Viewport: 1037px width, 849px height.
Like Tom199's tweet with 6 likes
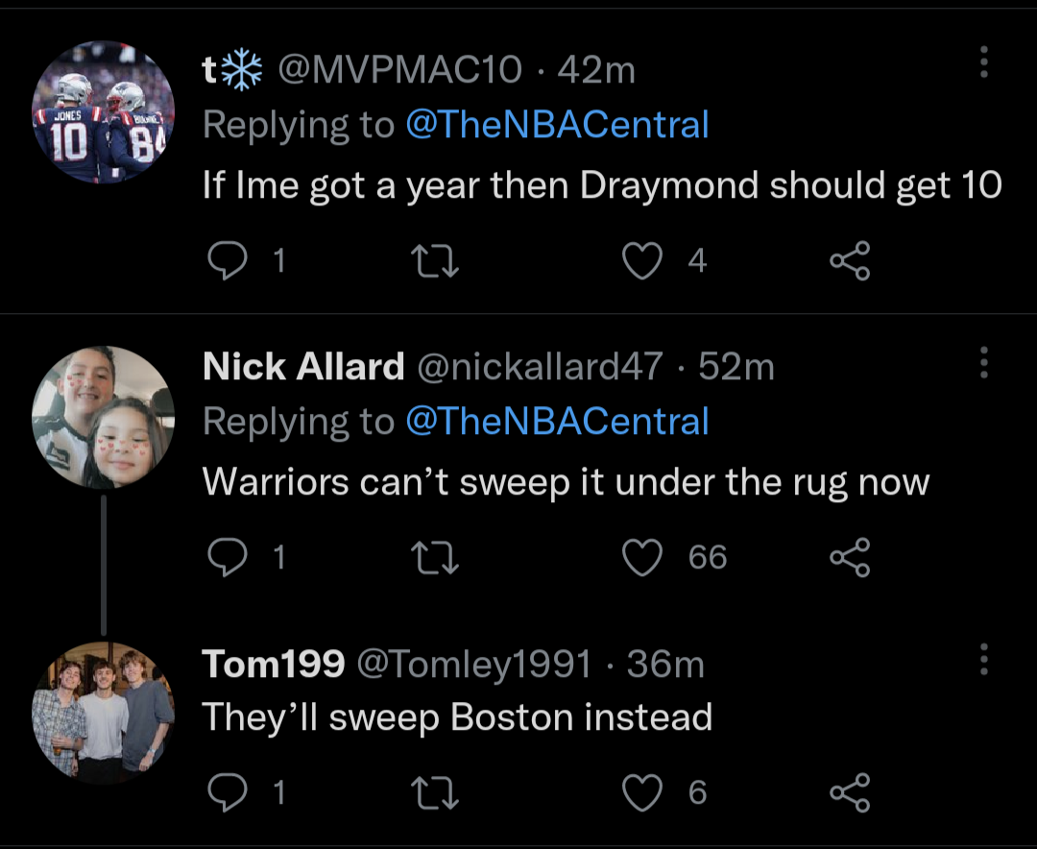641,792
